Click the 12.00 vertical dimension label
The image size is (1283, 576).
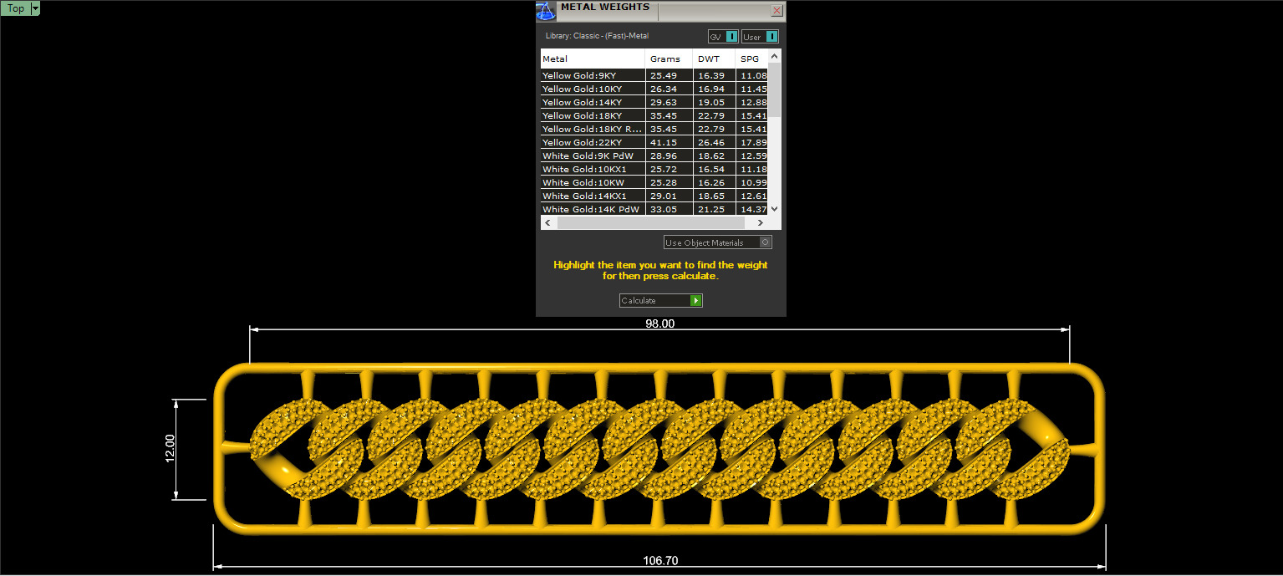pos(170,450)
